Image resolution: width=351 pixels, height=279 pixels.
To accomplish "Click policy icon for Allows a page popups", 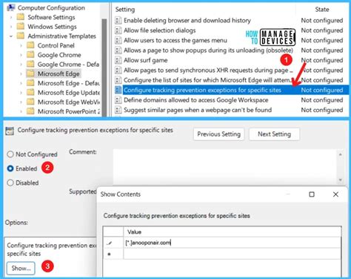I will [x=118, y=50].
